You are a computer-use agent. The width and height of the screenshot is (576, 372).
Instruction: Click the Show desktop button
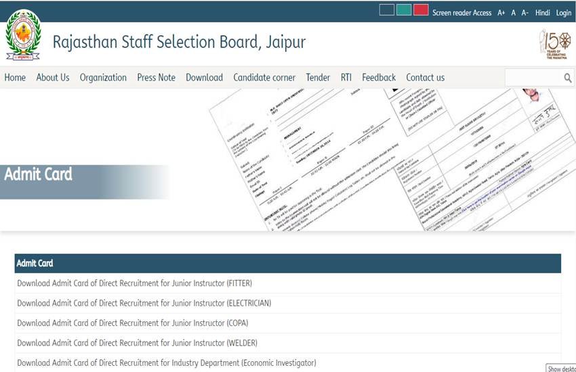click(562, 369)
